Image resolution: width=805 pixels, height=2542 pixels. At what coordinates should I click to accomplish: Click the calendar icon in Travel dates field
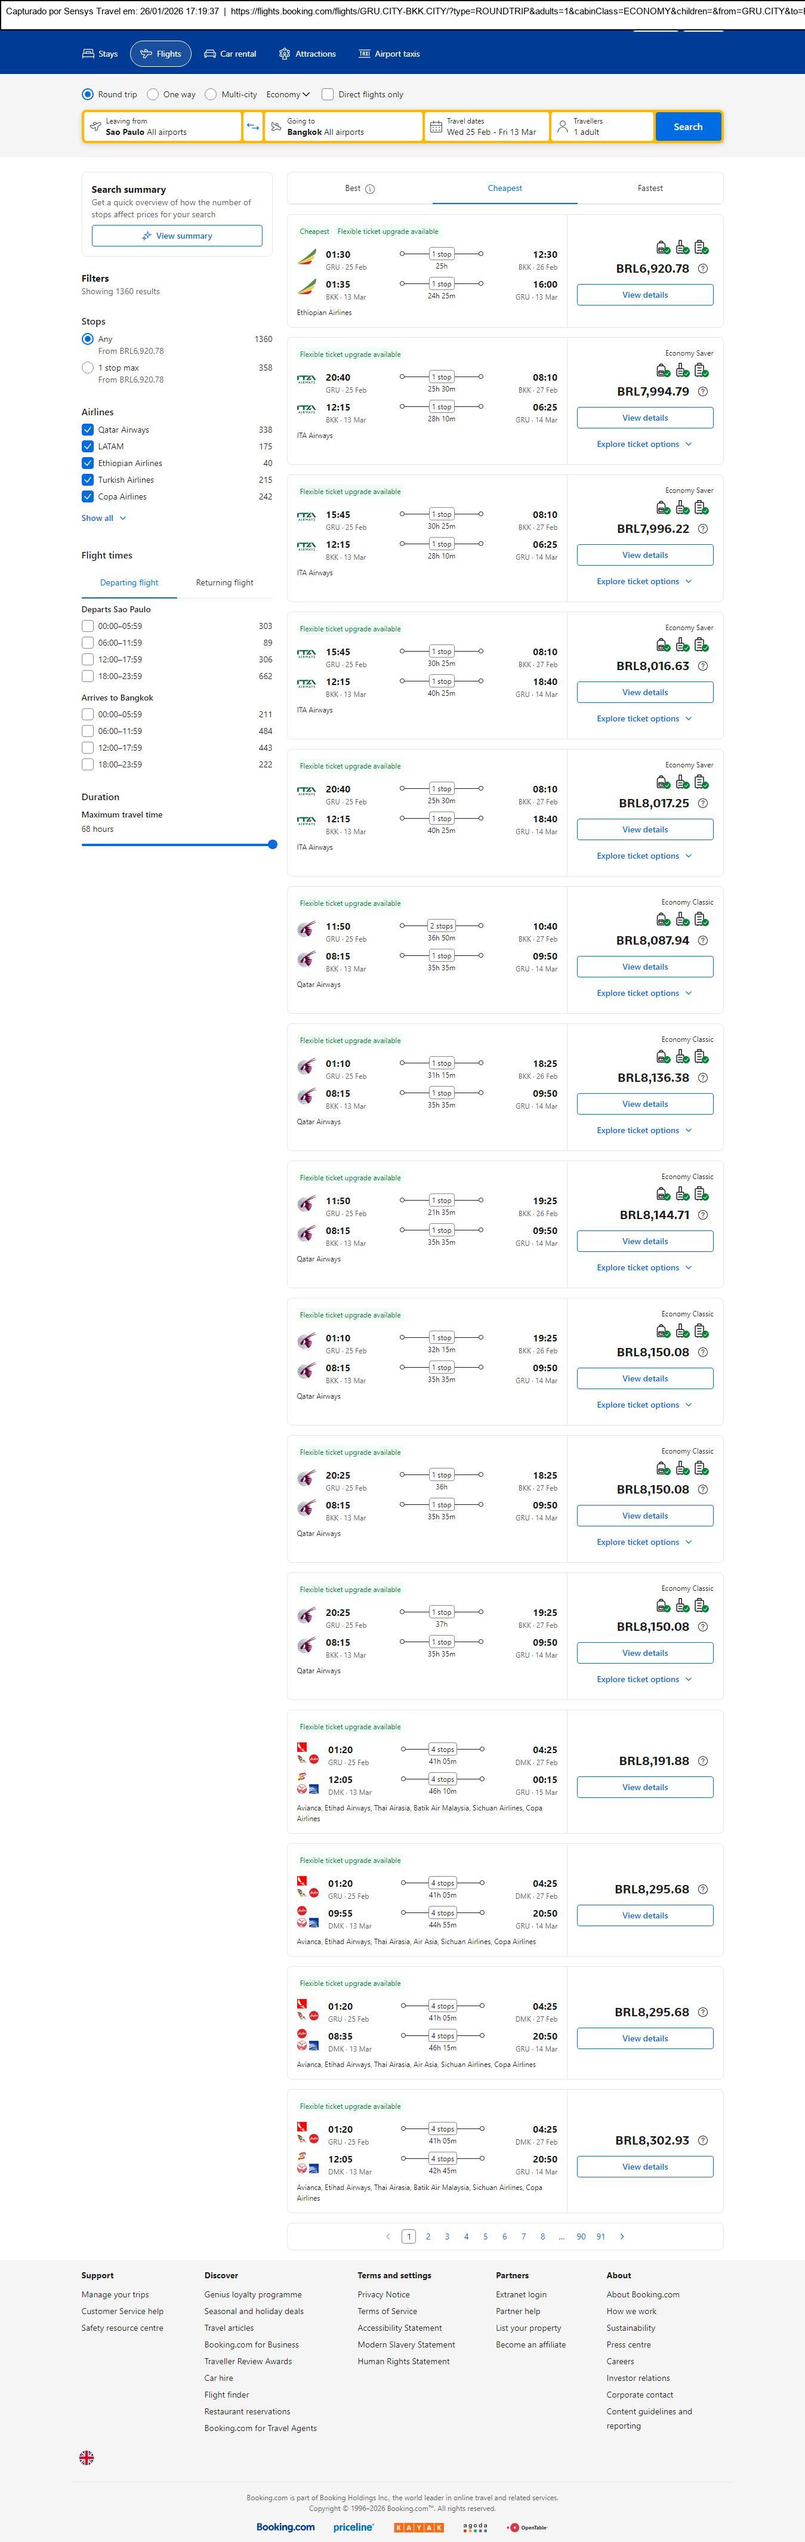pyautogui.click(x=435, y=127)
